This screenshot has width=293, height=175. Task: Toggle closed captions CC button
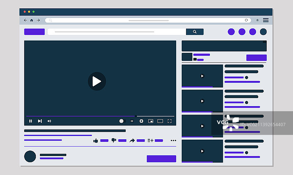(x=132, y=121)
